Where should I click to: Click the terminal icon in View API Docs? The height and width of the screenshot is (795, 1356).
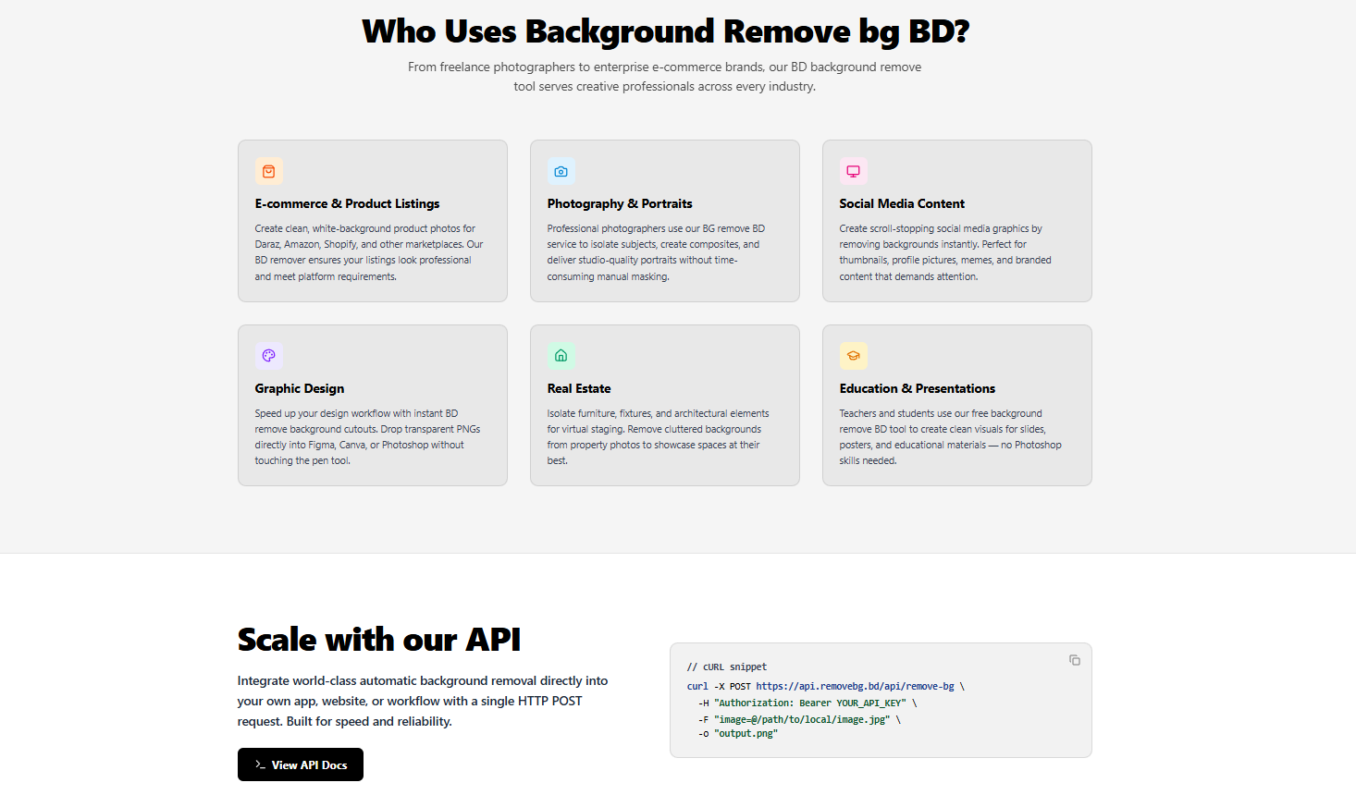[x=260, y=765]
